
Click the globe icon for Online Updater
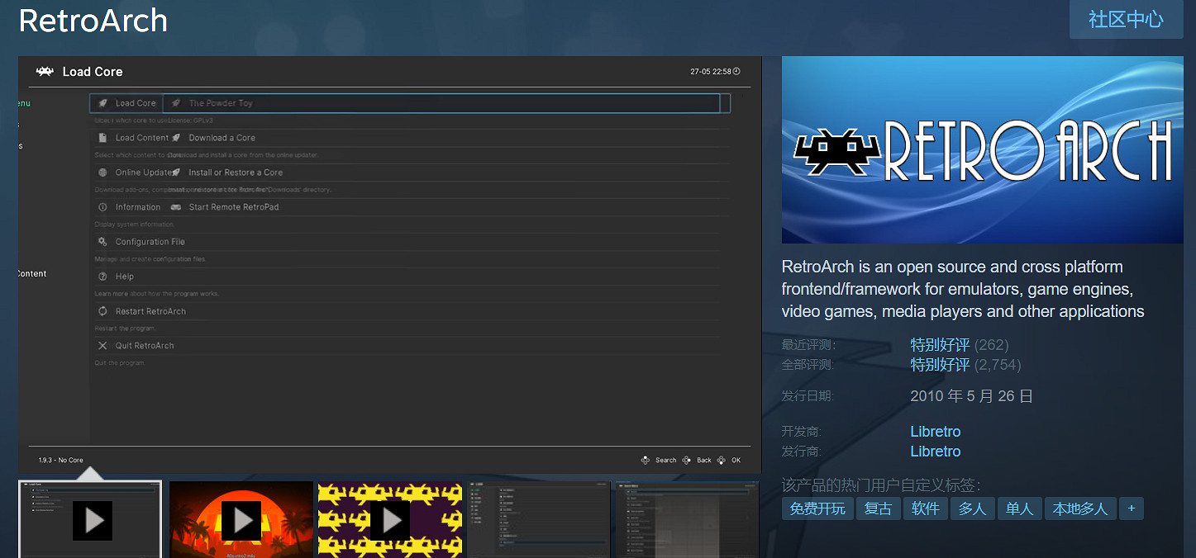(102, 173)
